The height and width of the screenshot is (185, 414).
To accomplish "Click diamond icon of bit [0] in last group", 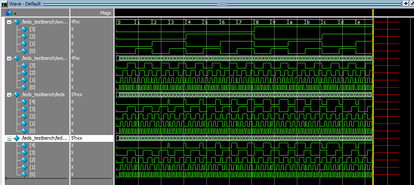I will click(x=24, y=174).
